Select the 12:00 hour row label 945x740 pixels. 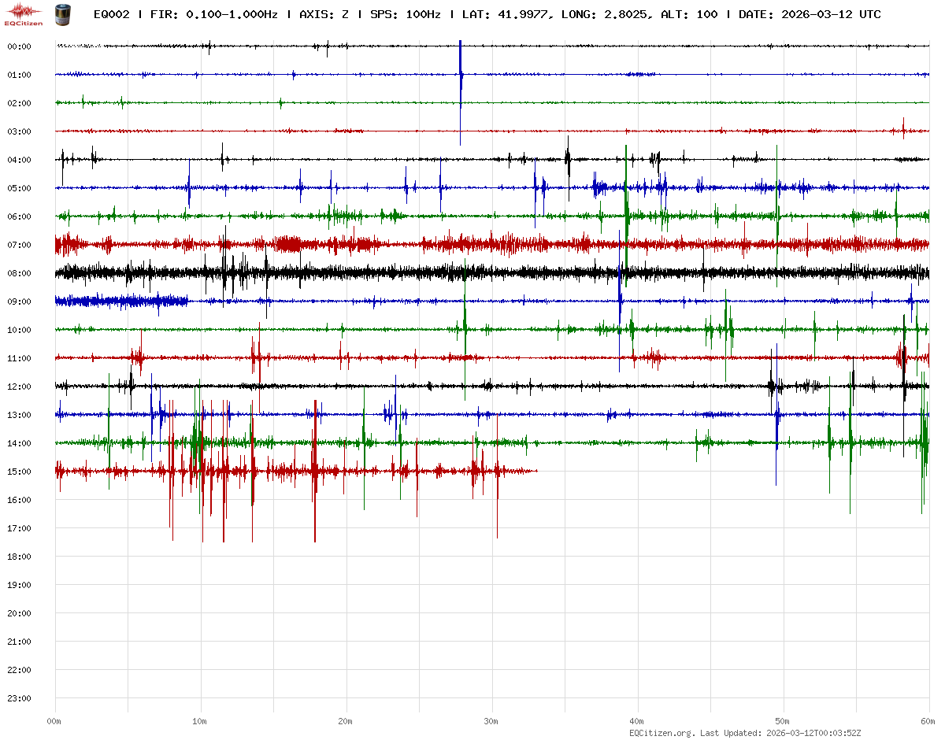19,387
